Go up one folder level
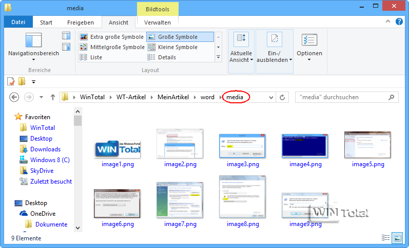The width and height of the screenshot is (409, 248). pos(53,97)
